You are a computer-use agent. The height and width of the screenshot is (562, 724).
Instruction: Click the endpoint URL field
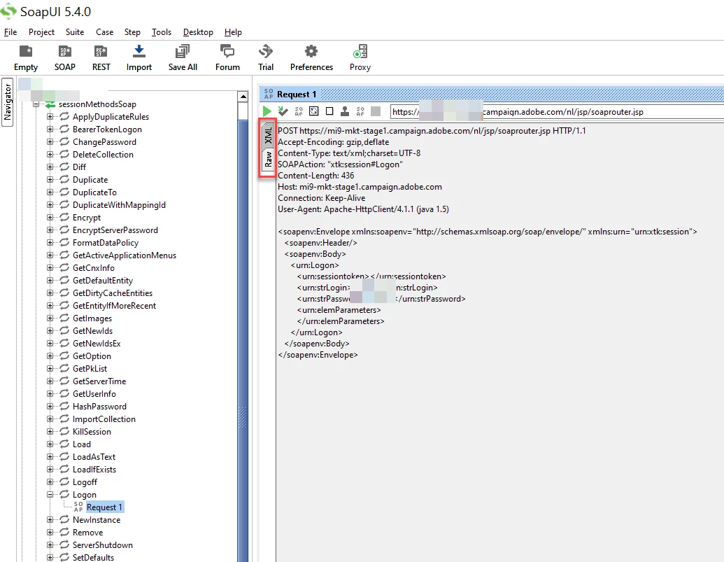[557, 111]
